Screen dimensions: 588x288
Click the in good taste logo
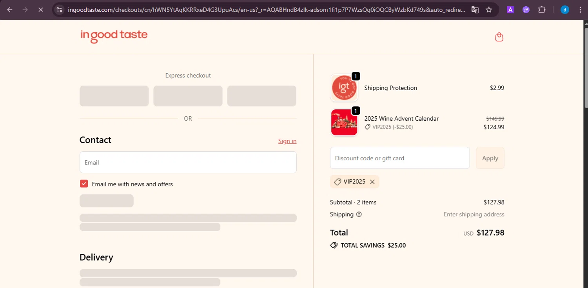point(114,36)
